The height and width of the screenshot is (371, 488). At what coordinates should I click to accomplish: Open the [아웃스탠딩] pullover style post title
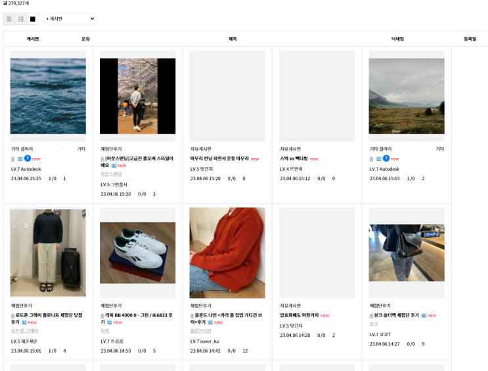click(137, 162)
